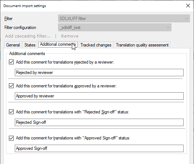
Task: Click the Remove link
Action: click(70, 36)
